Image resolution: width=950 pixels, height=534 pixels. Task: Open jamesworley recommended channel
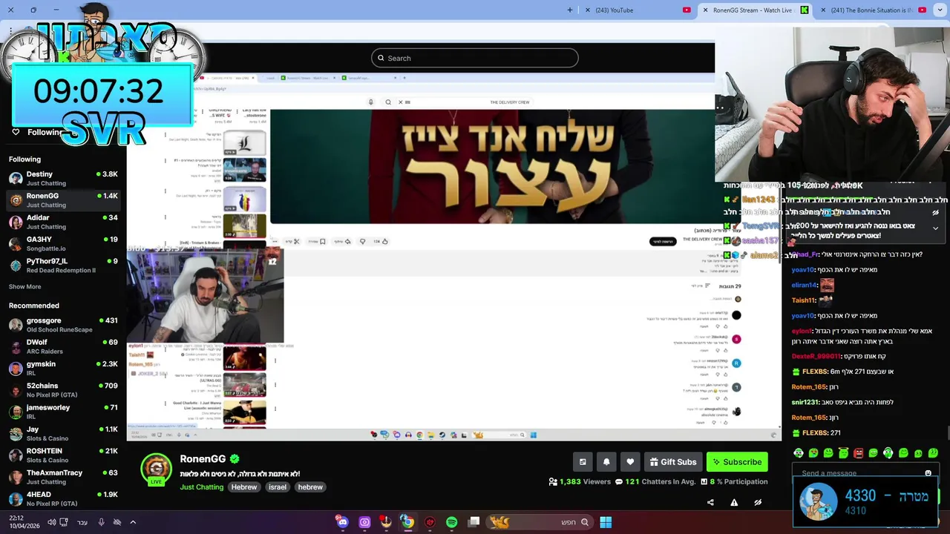click(63, 412)
